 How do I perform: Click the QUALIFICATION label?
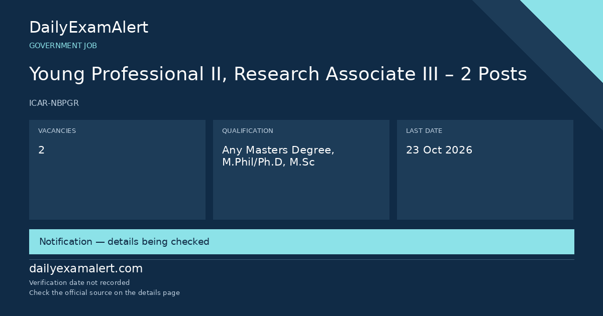coord(247,131)
